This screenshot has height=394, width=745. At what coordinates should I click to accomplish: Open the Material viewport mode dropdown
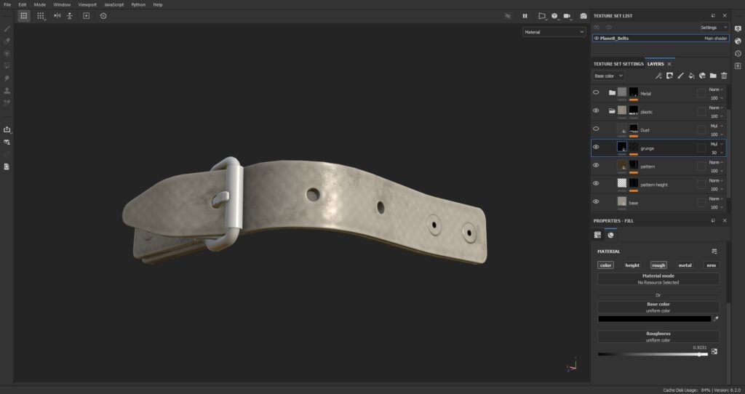pyautogui.click(x=554, y=32)
